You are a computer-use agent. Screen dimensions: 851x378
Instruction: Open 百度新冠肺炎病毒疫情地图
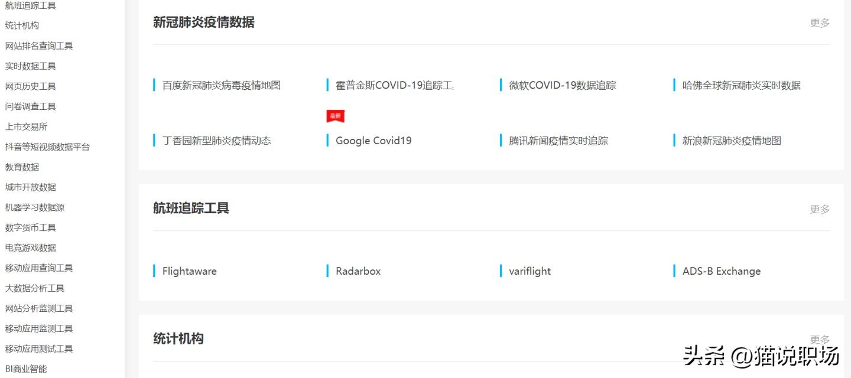coord(221,84)
